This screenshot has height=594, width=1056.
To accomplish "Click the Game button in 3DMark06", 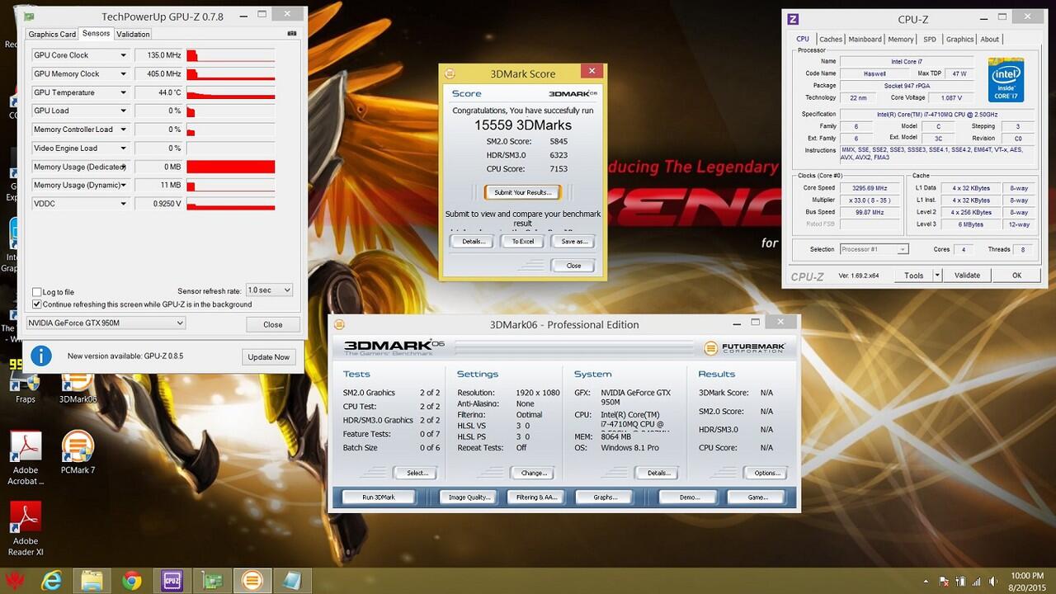I will tap(757, 497).
